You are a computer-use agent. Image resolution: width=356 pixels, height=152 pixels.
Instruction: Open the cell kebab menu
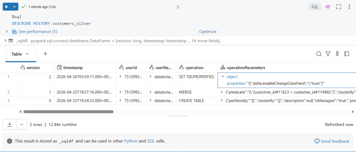(349, 7)
